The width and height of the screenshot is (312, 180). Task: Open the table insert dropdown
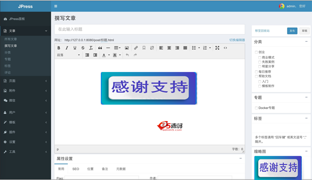pos(117,48)
